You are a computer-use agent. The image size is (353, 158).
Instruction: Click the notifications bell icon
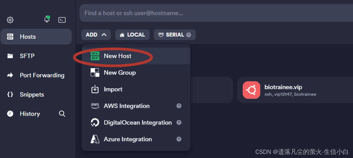47,19
